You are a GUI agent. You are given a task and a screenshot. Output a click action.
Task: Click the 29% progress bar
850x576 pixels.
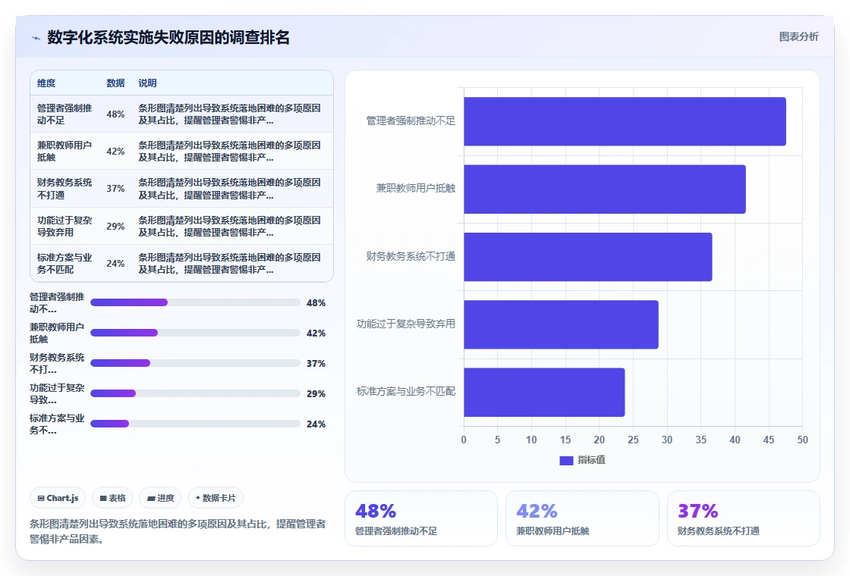195,393
